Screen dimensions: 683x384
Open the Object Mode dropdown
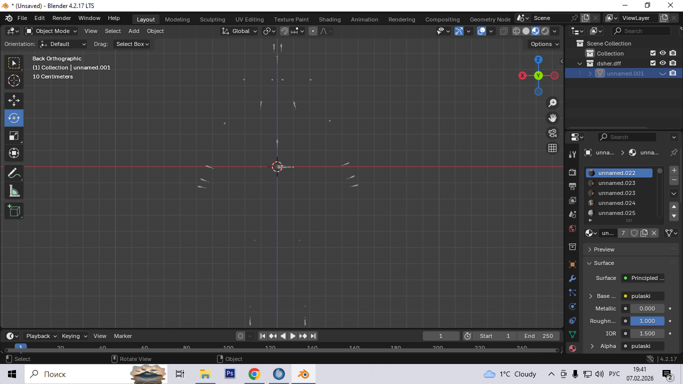coord(51,31)
